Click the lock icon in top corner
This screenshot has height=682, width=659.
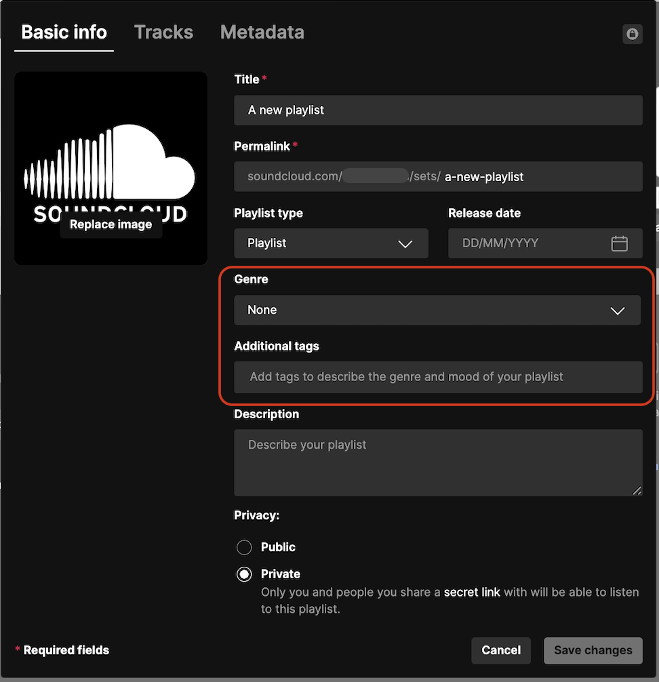[632, 34]
